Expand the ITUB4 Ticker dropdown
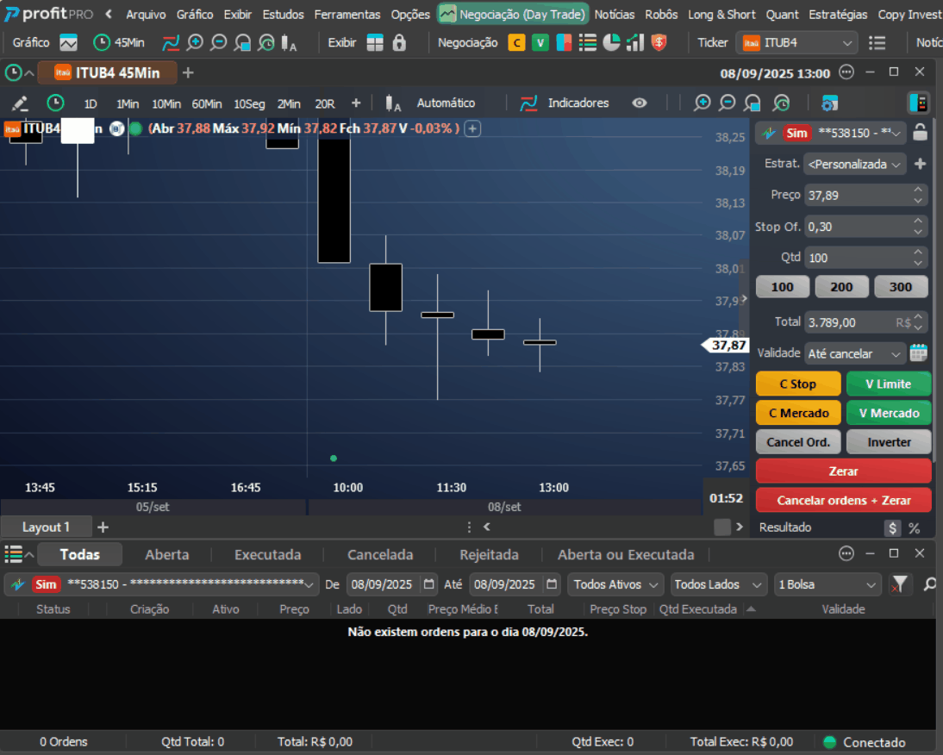 796,43
